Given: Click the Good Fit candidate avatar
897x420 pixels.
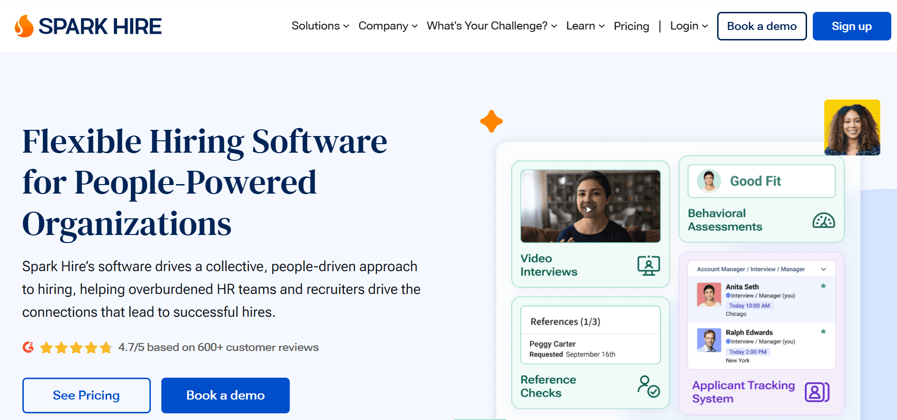Looking at the screenshot, I should 709,181.
